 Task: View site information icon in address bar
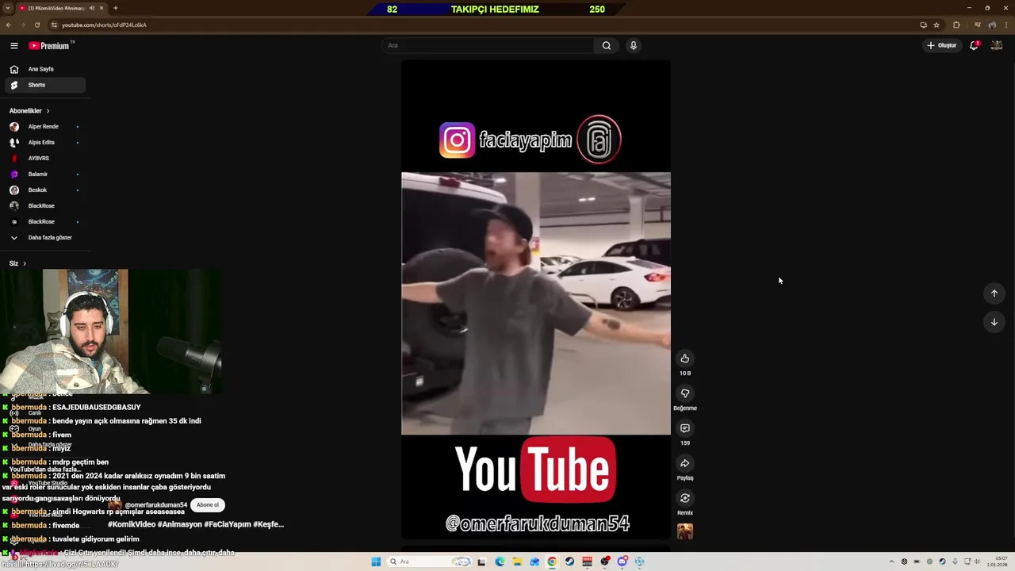tap(54, 25)
